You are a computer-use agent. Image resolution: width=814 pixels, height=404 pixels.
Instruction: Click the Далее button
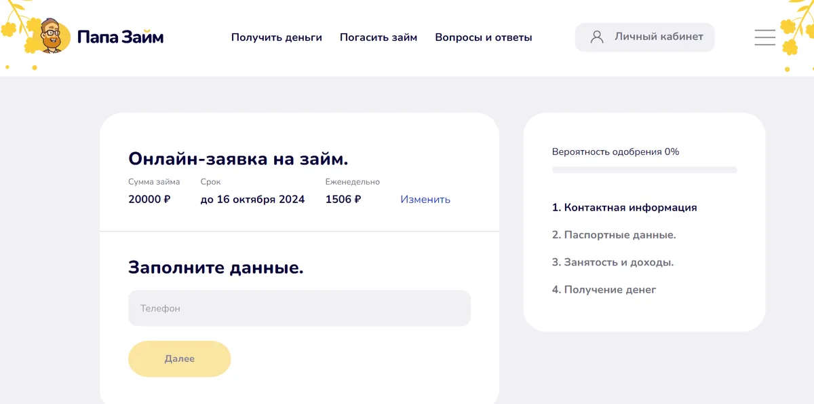(180, 359)
